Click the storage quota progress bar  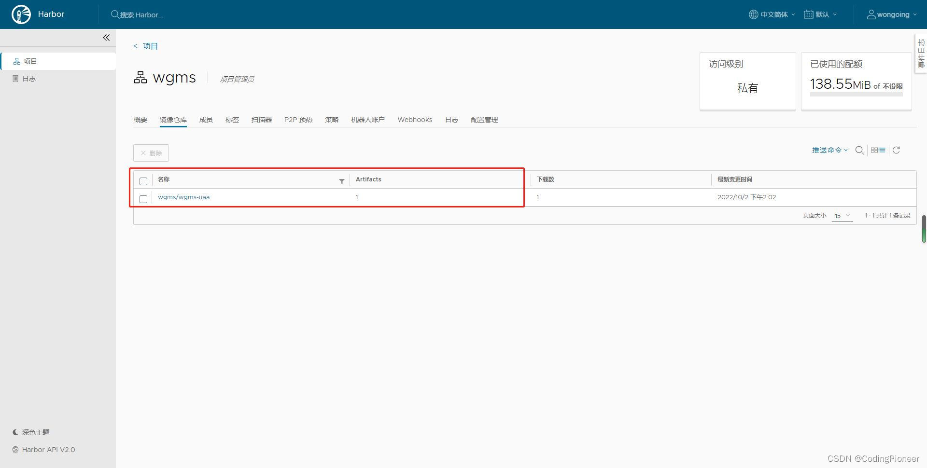(x=857, y=95)
